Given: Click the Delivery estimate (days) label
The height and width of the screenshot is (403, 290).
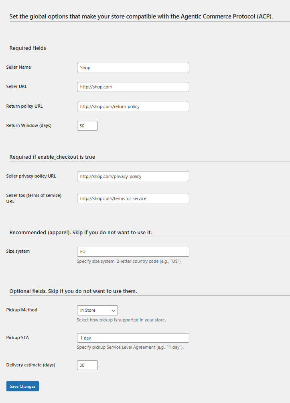Looking at the screenshot, I should click(x=30, y=365).
